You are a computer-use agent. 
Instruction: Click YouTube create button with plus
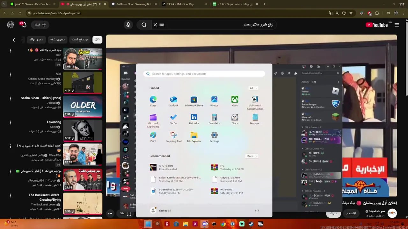(40, 25)
